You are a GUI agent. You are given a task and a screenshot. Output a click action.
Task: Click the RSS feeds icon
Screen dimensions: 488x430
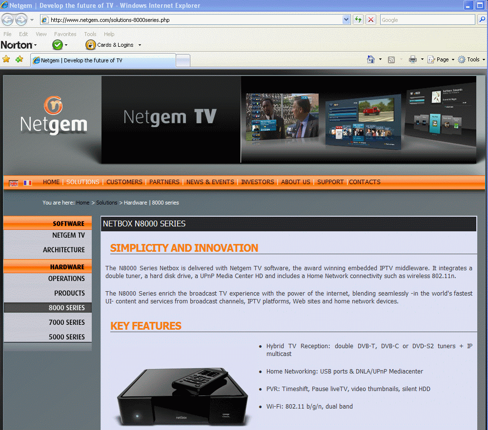point(391,59)
